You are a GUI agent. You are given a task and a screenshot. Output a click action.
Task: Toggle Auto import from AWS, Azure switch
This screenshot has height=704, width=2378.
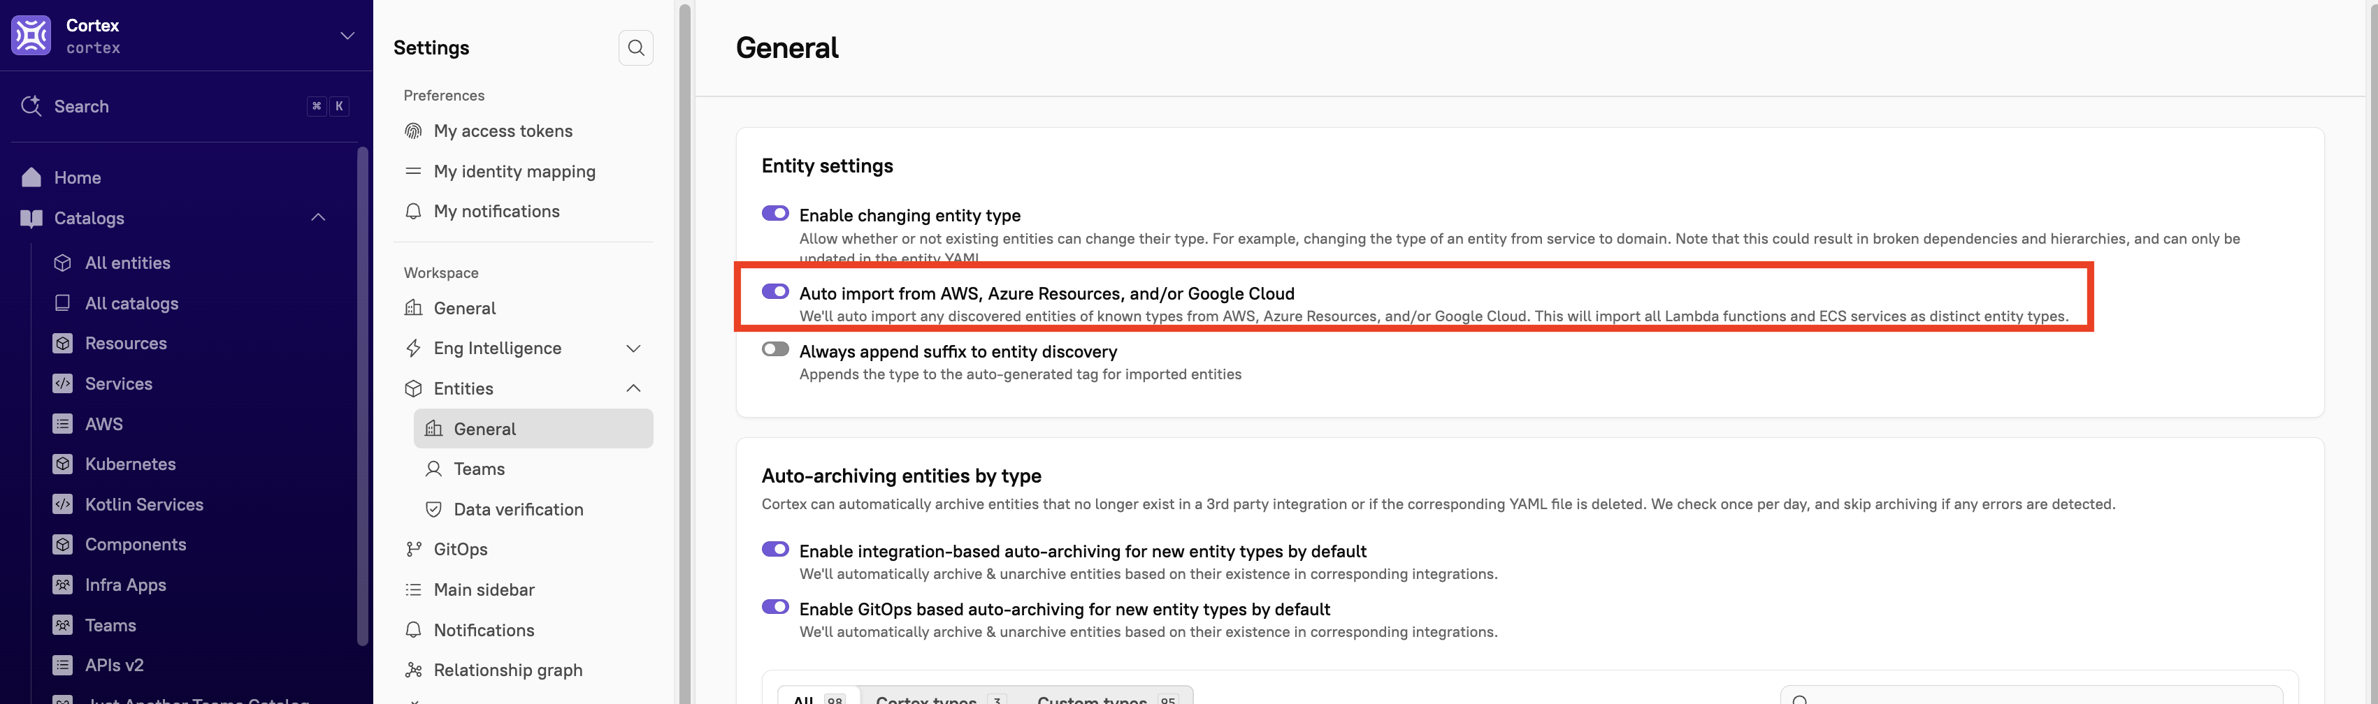pyautogui.click(x=775, y=291)
